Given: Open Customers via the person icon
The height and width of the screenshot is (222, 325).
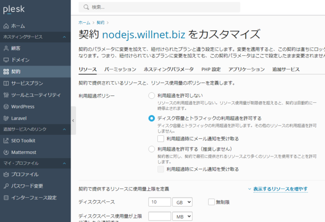Looking at the screenshot, I should click(6, 48).
